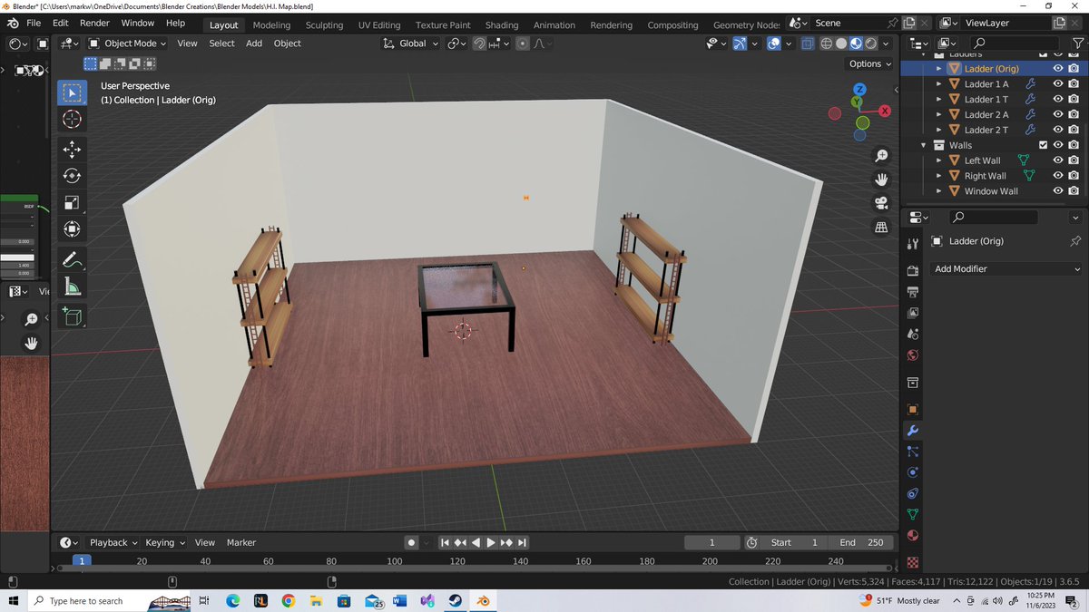Toggle visibility of Left Wall
The height and width of the screenshot is (612, 1089).
coord(1058,160)
